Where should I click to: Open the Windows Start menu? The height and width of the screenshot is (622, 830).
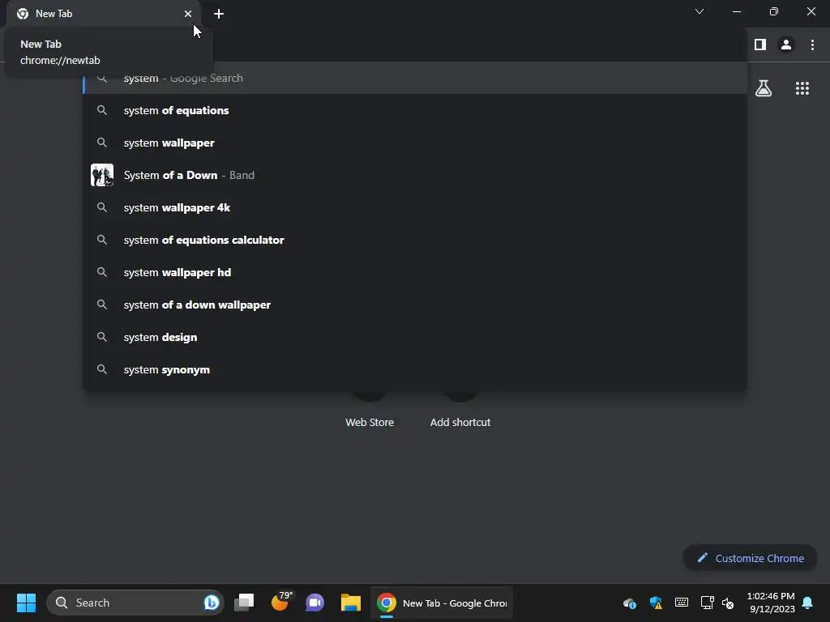point(26,603)
